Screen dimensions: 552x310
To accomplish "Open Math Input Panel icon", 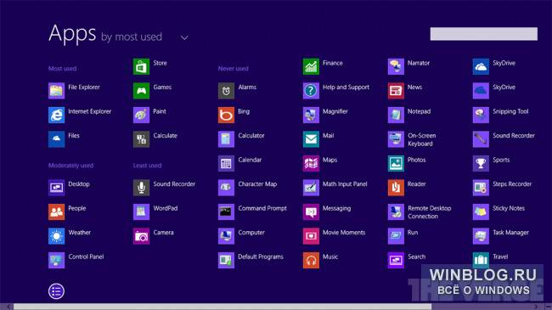I will pos(311,188).
